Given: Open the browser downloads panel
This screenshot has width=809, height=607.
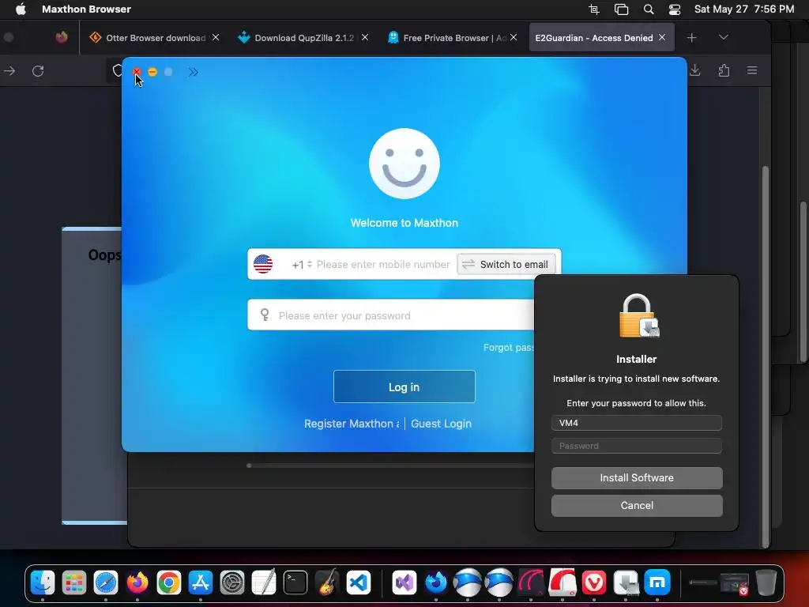Looking at the screenshot, I should [x=695, y=70].
